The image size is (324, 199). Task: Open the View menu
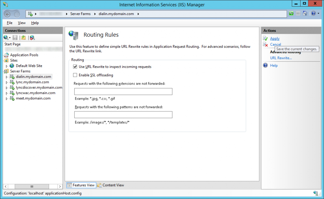tap(22, 23)
